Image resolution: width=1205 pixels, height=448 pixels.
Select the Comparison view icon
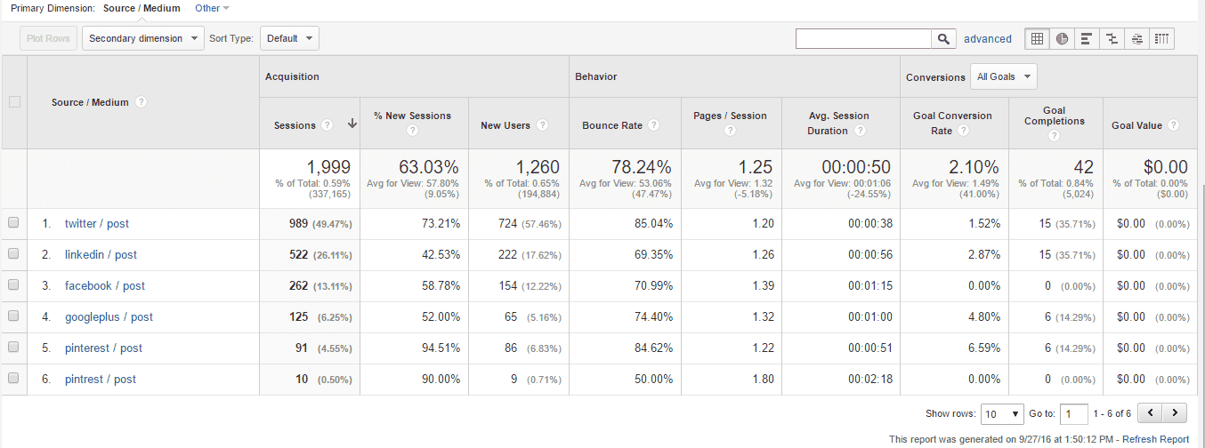pos(1112,38)
